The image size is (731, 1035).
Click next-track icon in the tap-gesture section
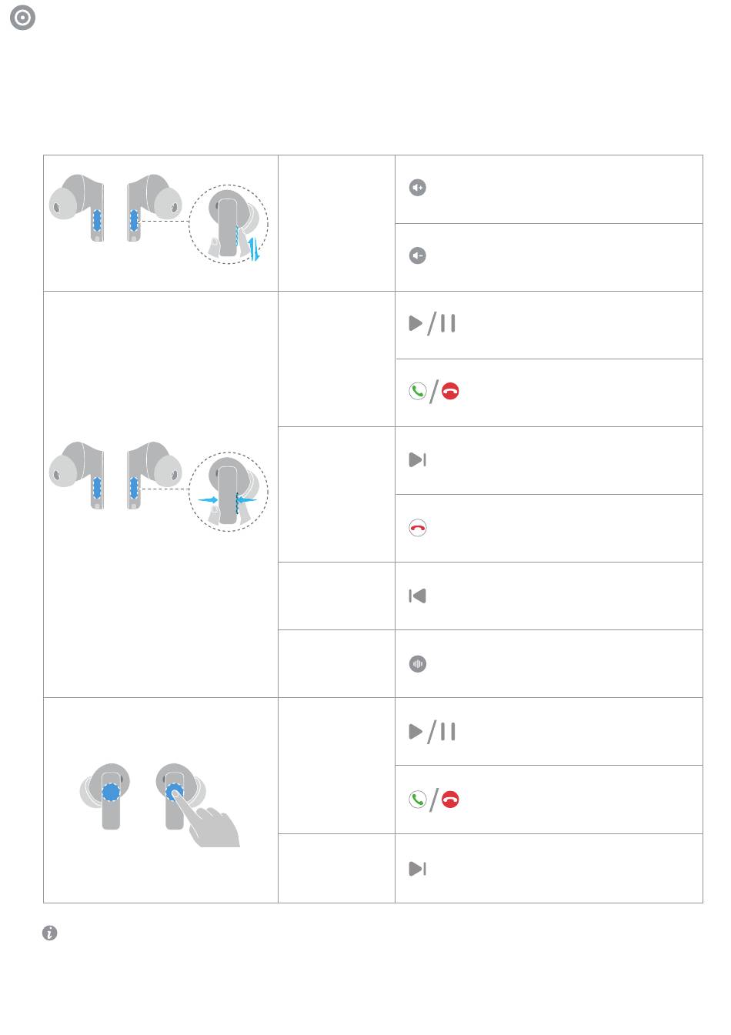(418, 869)
